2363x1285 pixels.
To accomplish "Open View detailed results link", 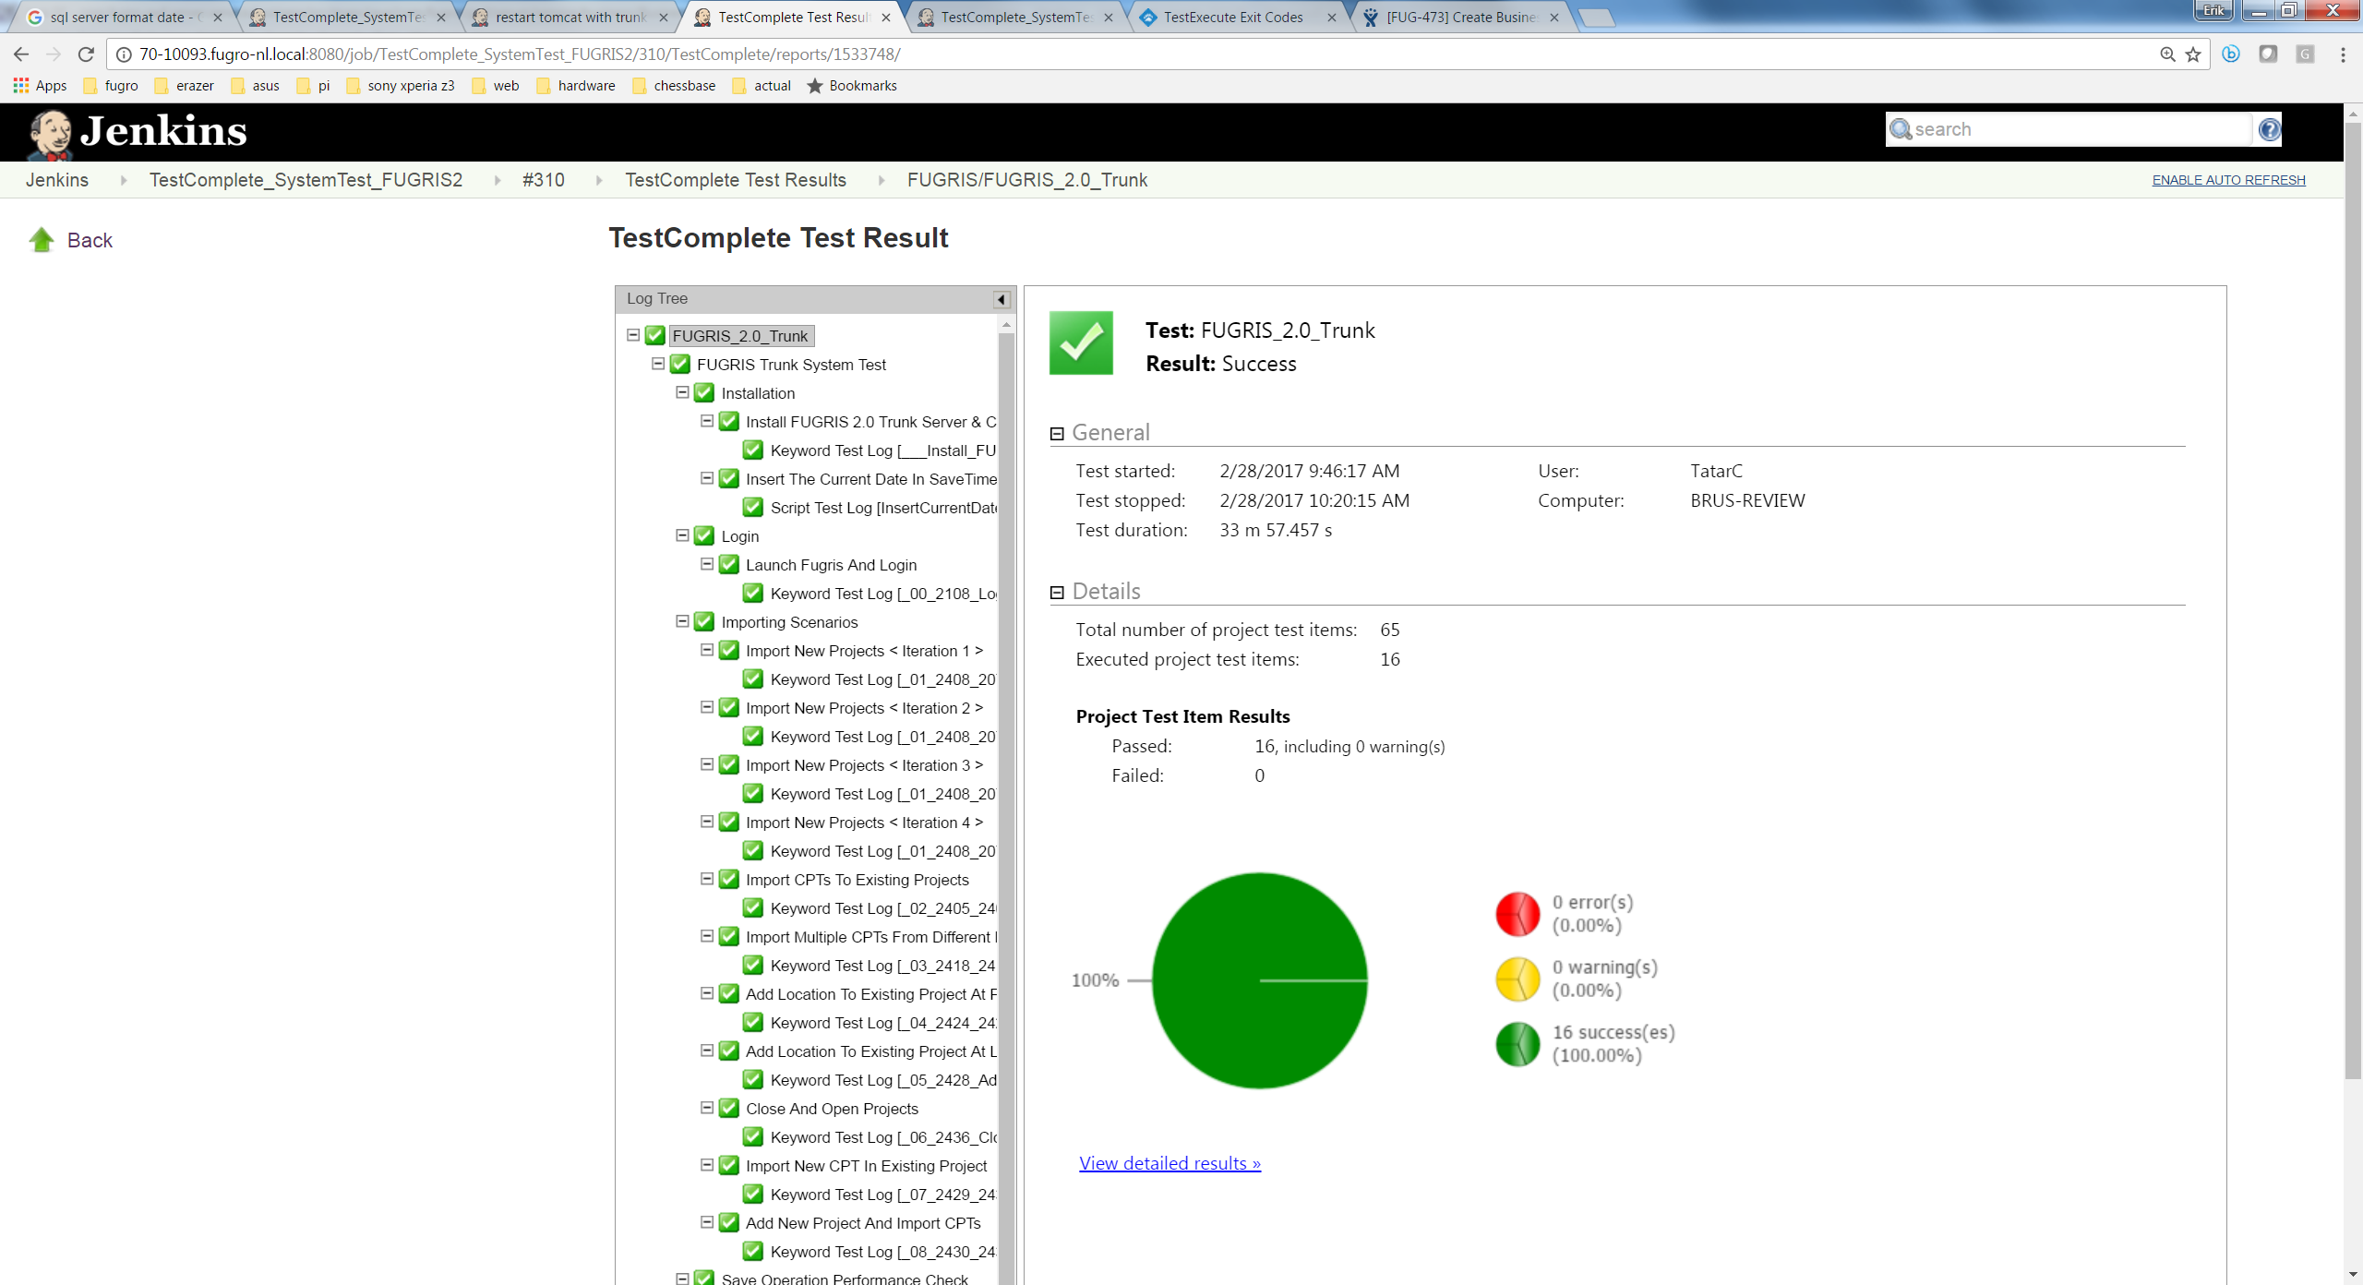I will pos(1170,1164).
